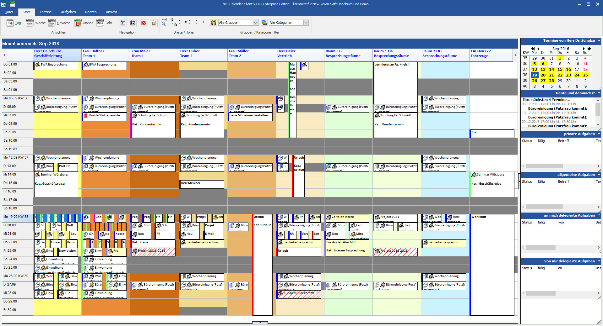Collapse the private Aufgaben panel
Screen dimensions: 603x326
tap(599, 134)
